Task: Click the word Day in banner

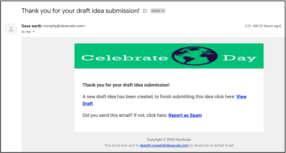Action: click(x=240, y=58)
